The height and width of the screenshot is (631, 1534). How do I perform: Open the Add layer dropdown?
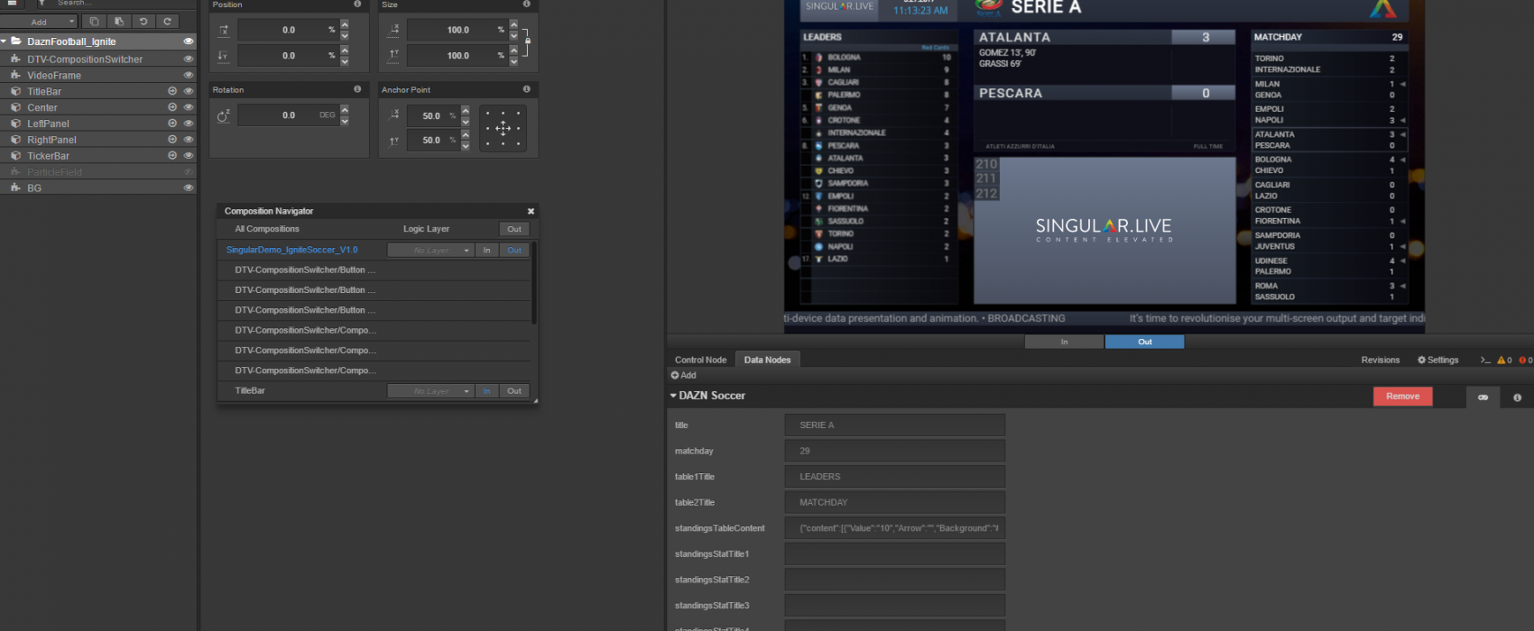(40, 22)
